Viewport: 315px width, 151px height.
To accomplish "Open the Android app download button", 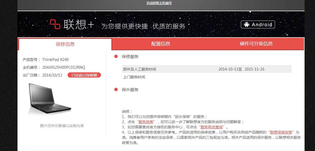I will (x=258, y=24).
